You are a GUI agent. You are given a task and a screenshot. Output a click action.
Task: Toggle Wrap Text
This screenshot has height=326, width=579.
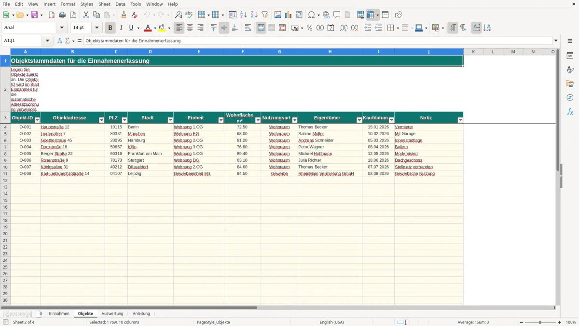pos(248,28)
